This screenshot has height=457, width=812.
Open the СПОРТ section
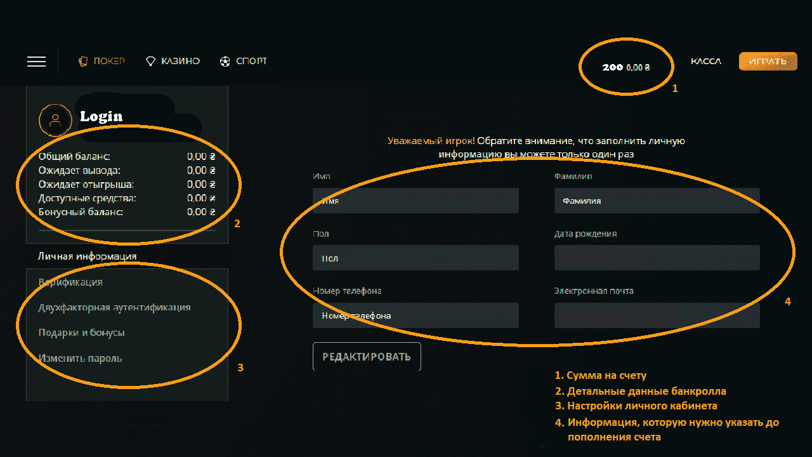coord(251,62)
